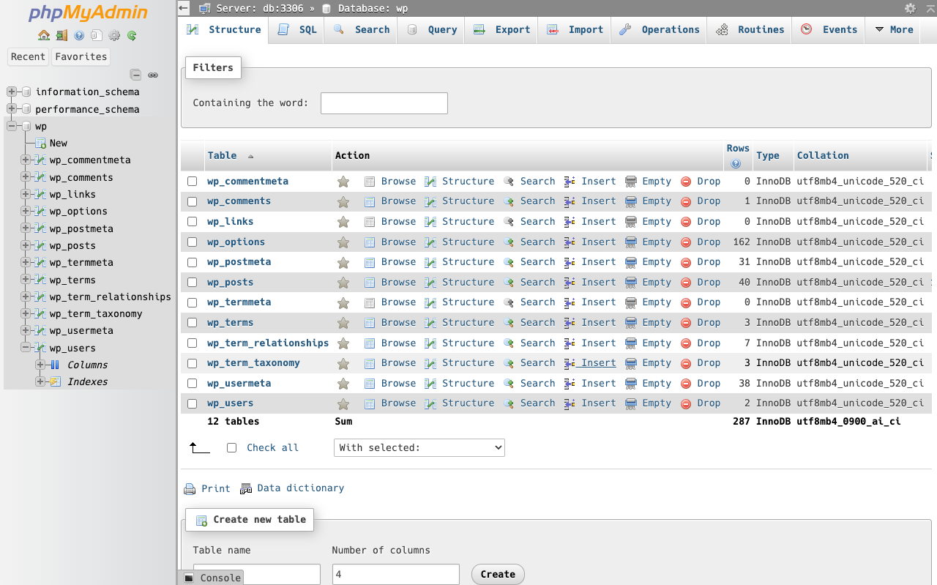The width and height of the screenshot is (937, 585).
Task: Open the Routines tab
Action: (x=750, y=30)
